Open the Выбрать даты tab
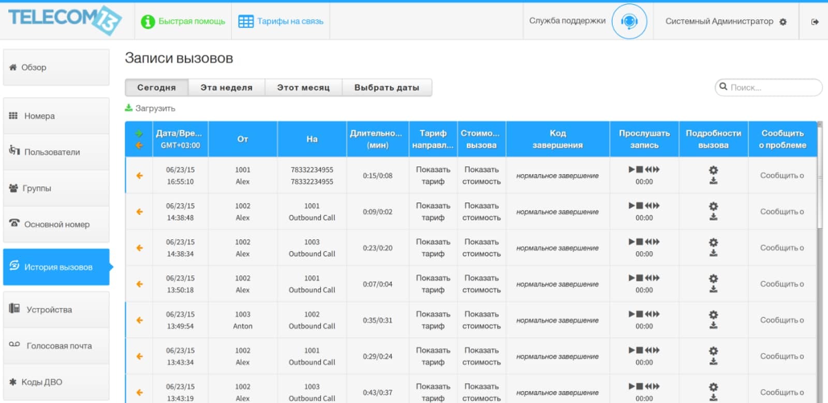The image size is (828, 403). [387, 87]
